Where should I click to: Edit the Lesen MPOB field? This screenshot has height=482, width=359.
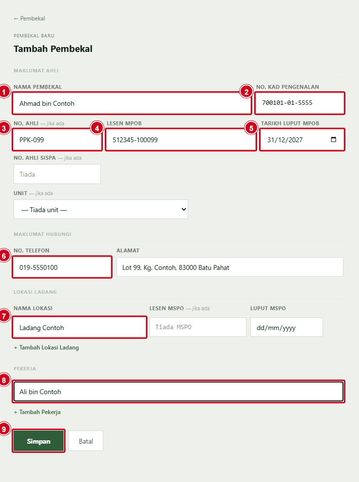point(181,140)
